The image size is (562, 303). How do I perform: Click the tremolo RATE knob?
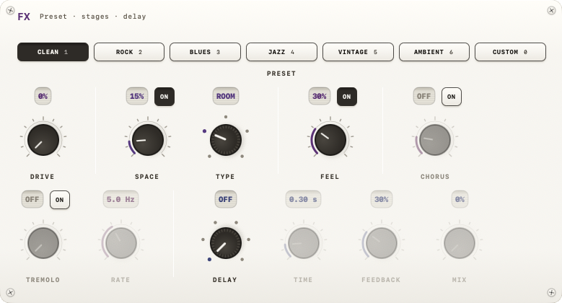pos(120,242)
